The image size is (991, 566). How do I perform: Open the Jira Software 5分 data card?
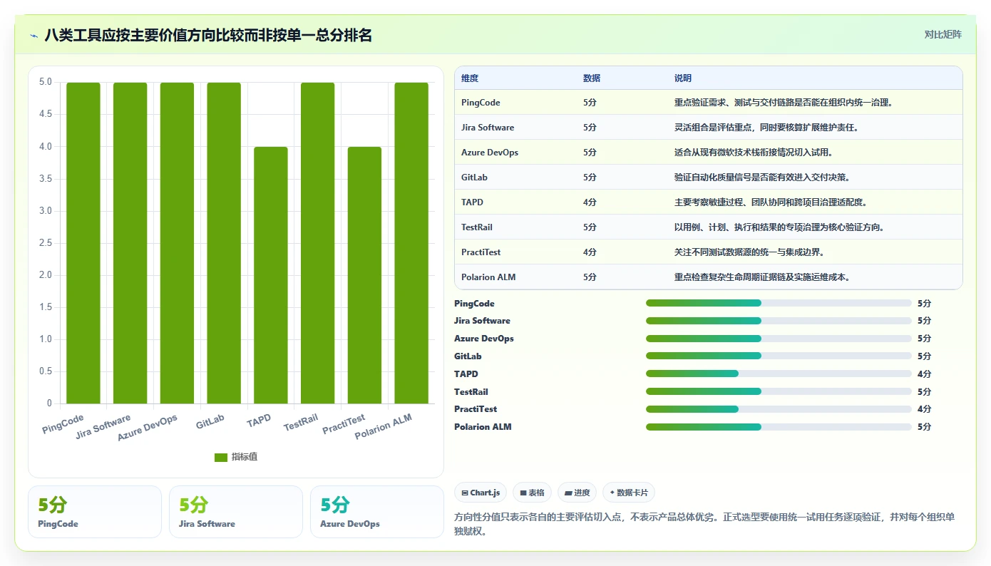pos(236,512)
